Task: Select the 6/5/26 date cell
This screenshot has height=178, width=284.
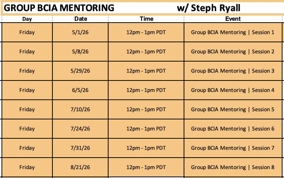Action: (x=81, y=90)
